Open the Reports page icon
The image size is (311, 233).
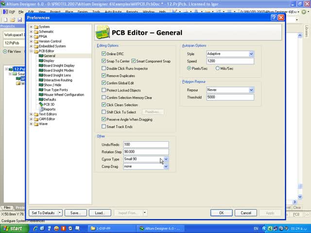coord(41,109)
